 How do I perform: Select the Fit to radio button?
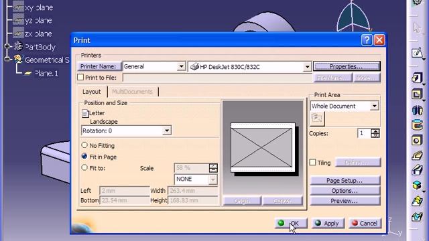[x=84, y=167]
